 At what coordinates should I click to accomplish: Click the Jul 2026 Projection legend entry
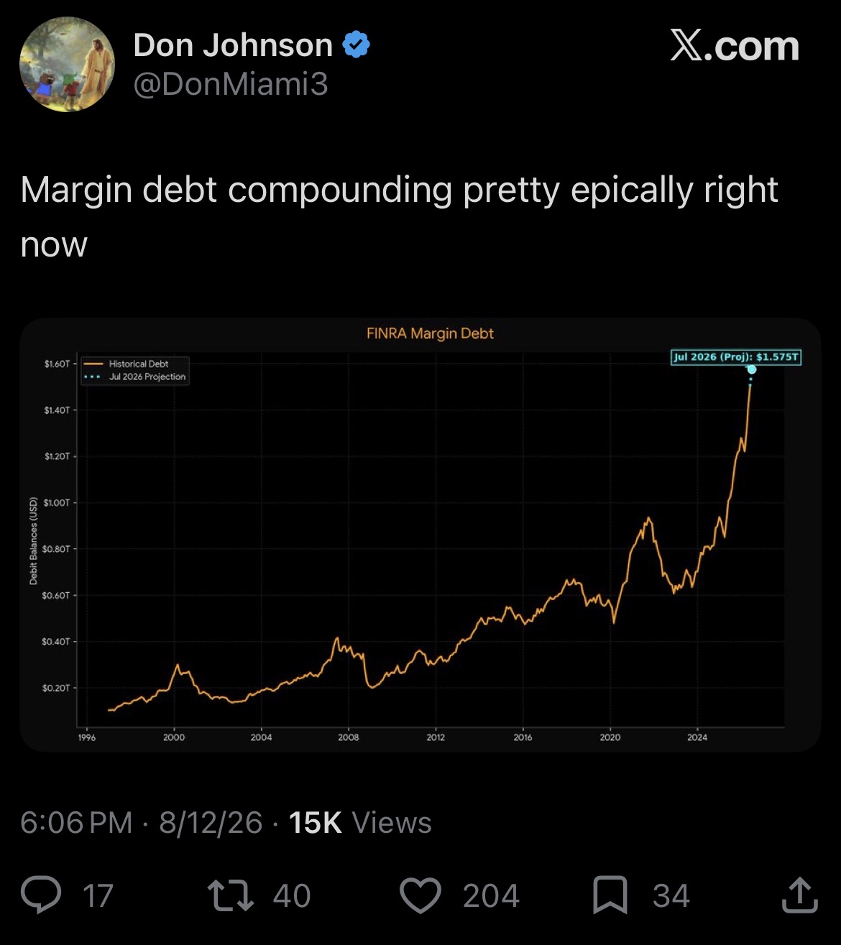point(135,377)
